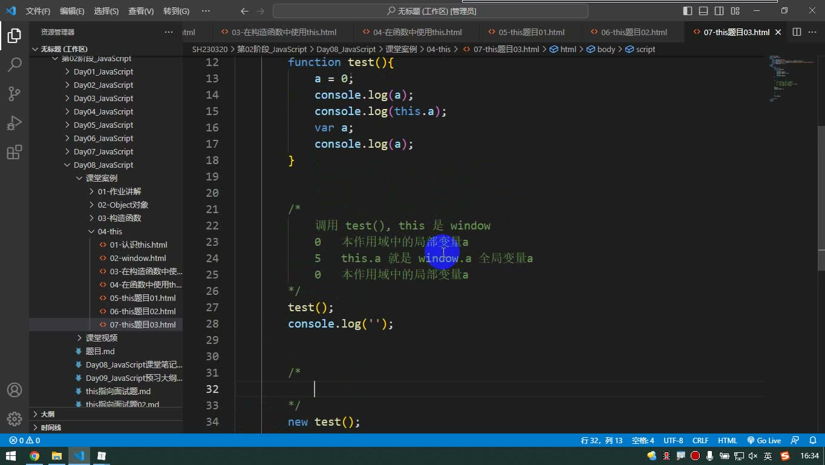Open the Search view in activity bar

click(15, 64)
